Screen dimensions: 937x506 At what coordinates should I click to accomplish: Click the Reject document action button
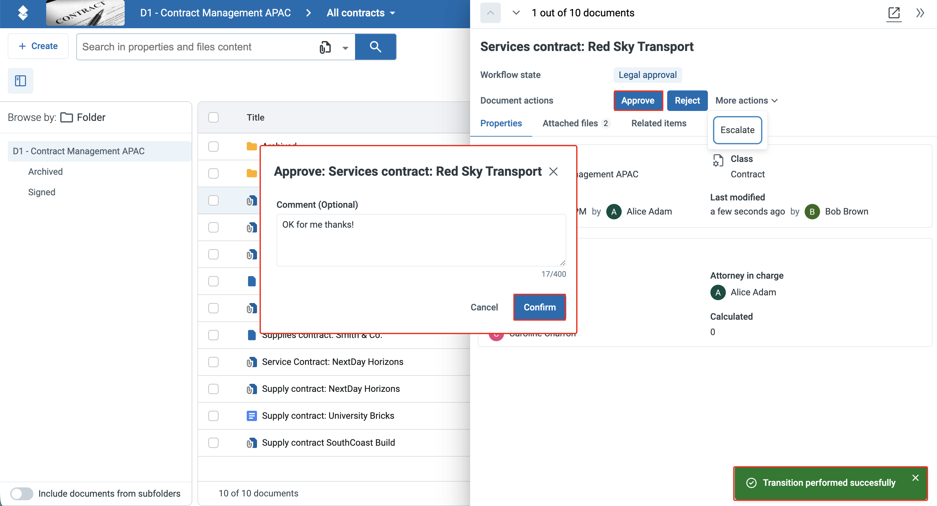[x=687, y=100]
